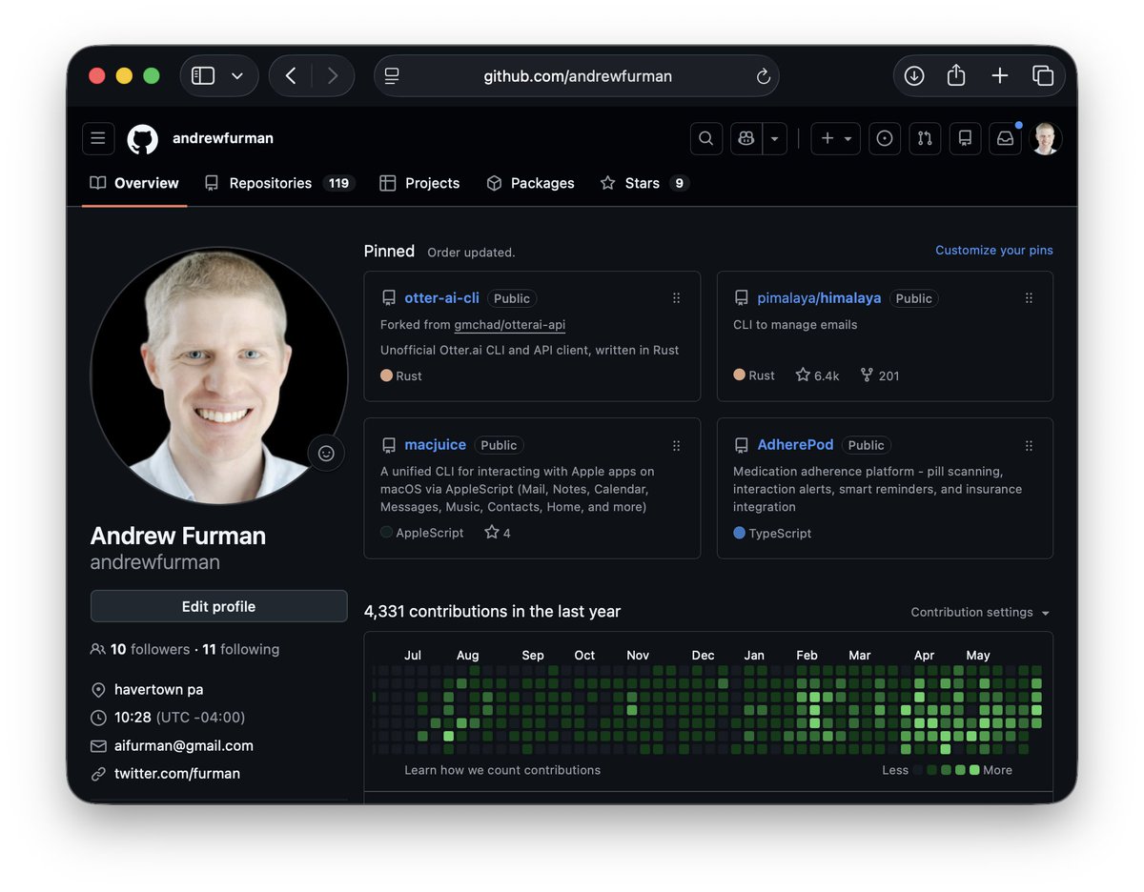Click the GitHub Octocat logo

pos(143,138)
